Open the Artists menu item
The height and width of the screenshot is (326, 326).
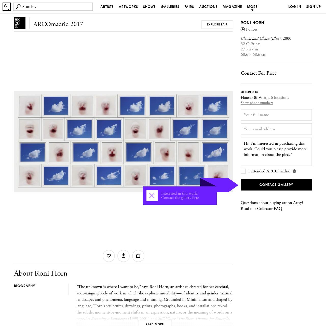pyautogui.click(x=107, y=7)
